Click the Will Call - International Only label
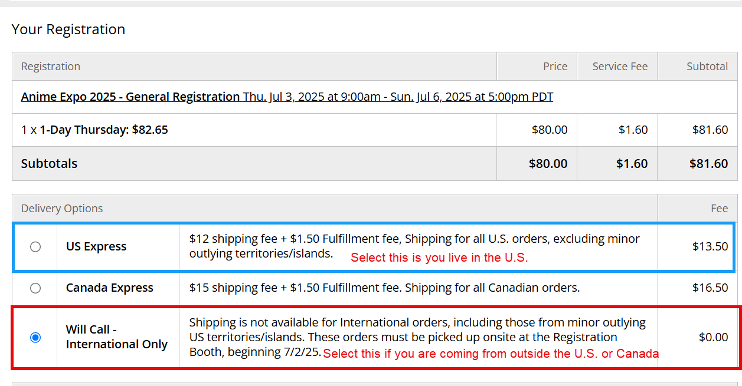 [117, 337]
